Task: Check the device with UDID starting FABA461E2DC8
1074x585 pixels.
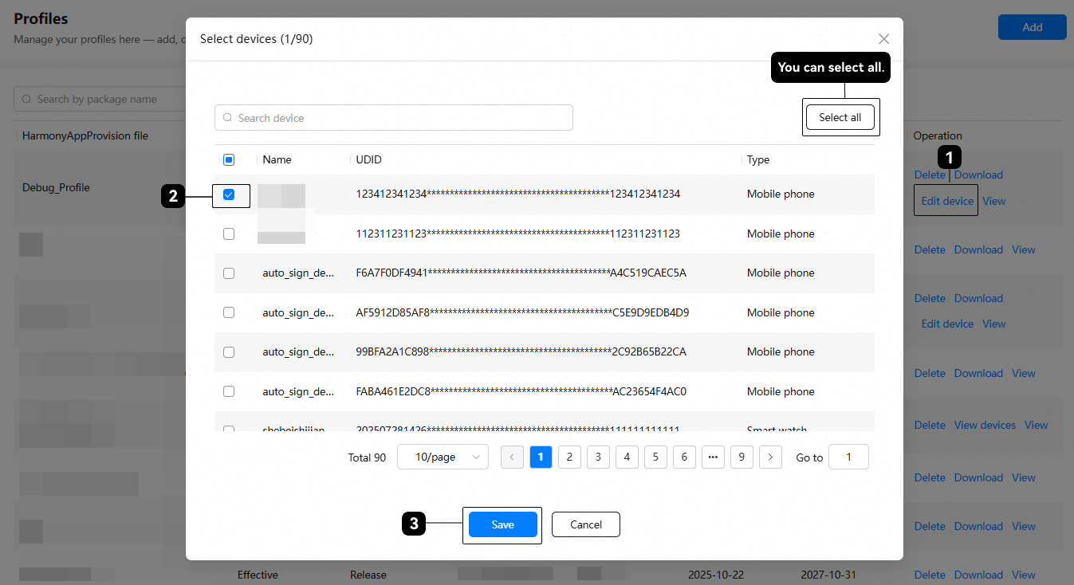Action: coord(229,391)
